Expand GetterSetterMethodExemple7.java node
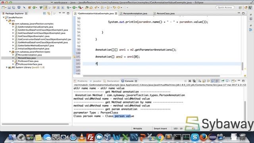Image resolution: width=254 pixels, height=143 pixels. click(x=13, y=46)
